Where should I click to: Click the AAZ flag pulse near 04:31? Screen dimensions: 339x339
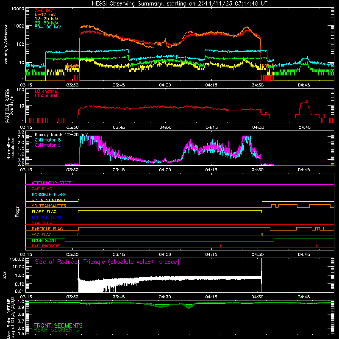click(x=262, y=234)
